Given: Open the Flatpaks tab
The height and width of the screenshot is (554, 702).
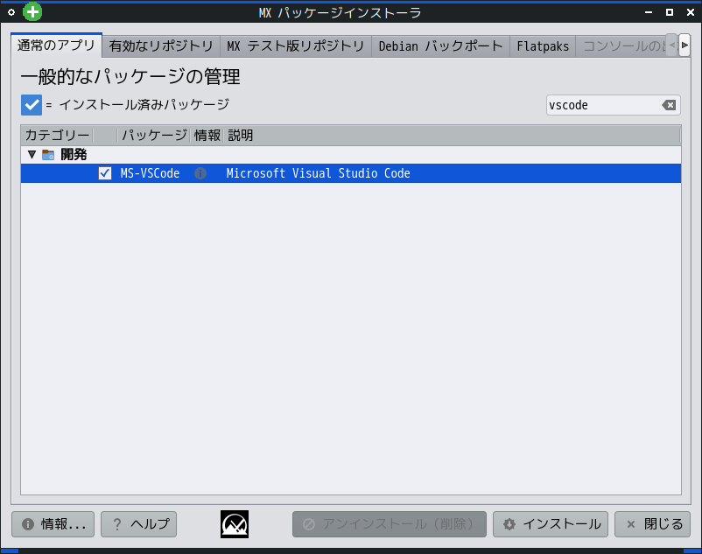Looking at the screenshot, I should click(x=543, y=46).
